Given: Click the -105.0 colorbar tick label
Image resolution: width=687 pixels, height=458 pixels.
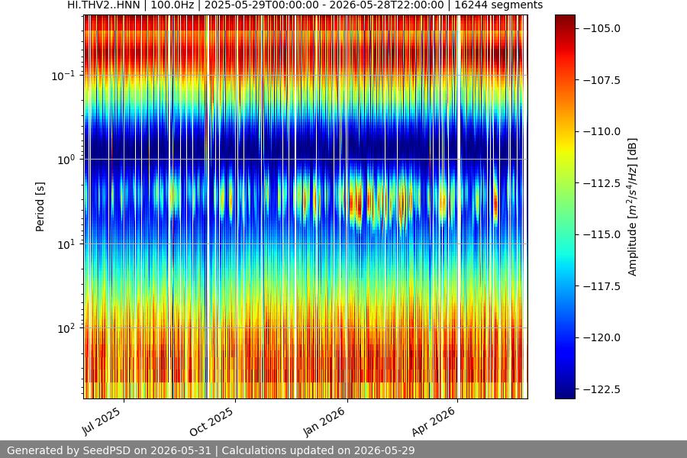Looking at the screenshot, I should coord(602,28).
